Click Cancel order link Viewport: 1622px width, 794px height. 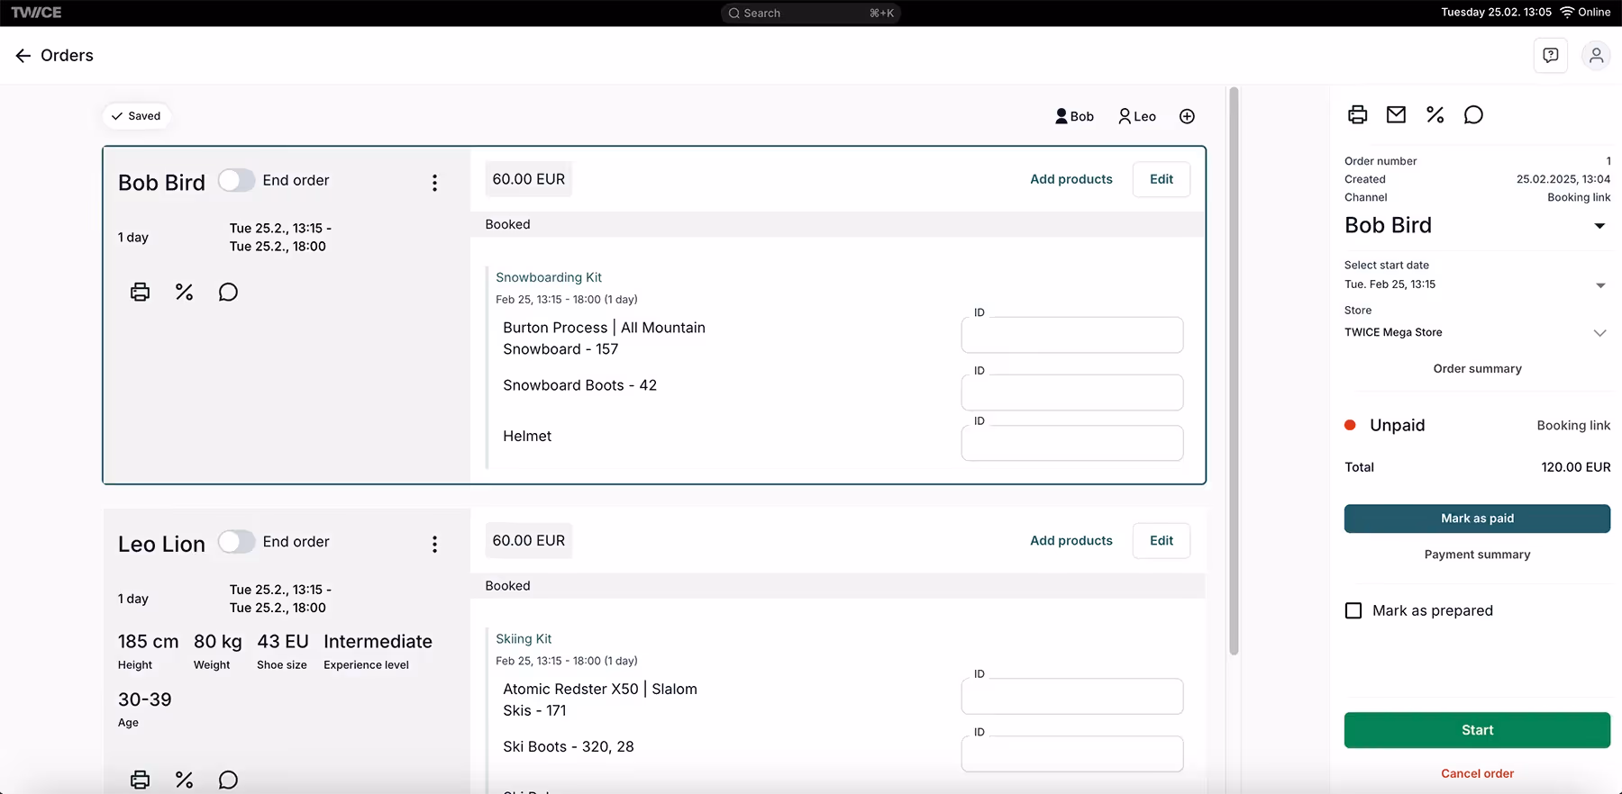1477,773
